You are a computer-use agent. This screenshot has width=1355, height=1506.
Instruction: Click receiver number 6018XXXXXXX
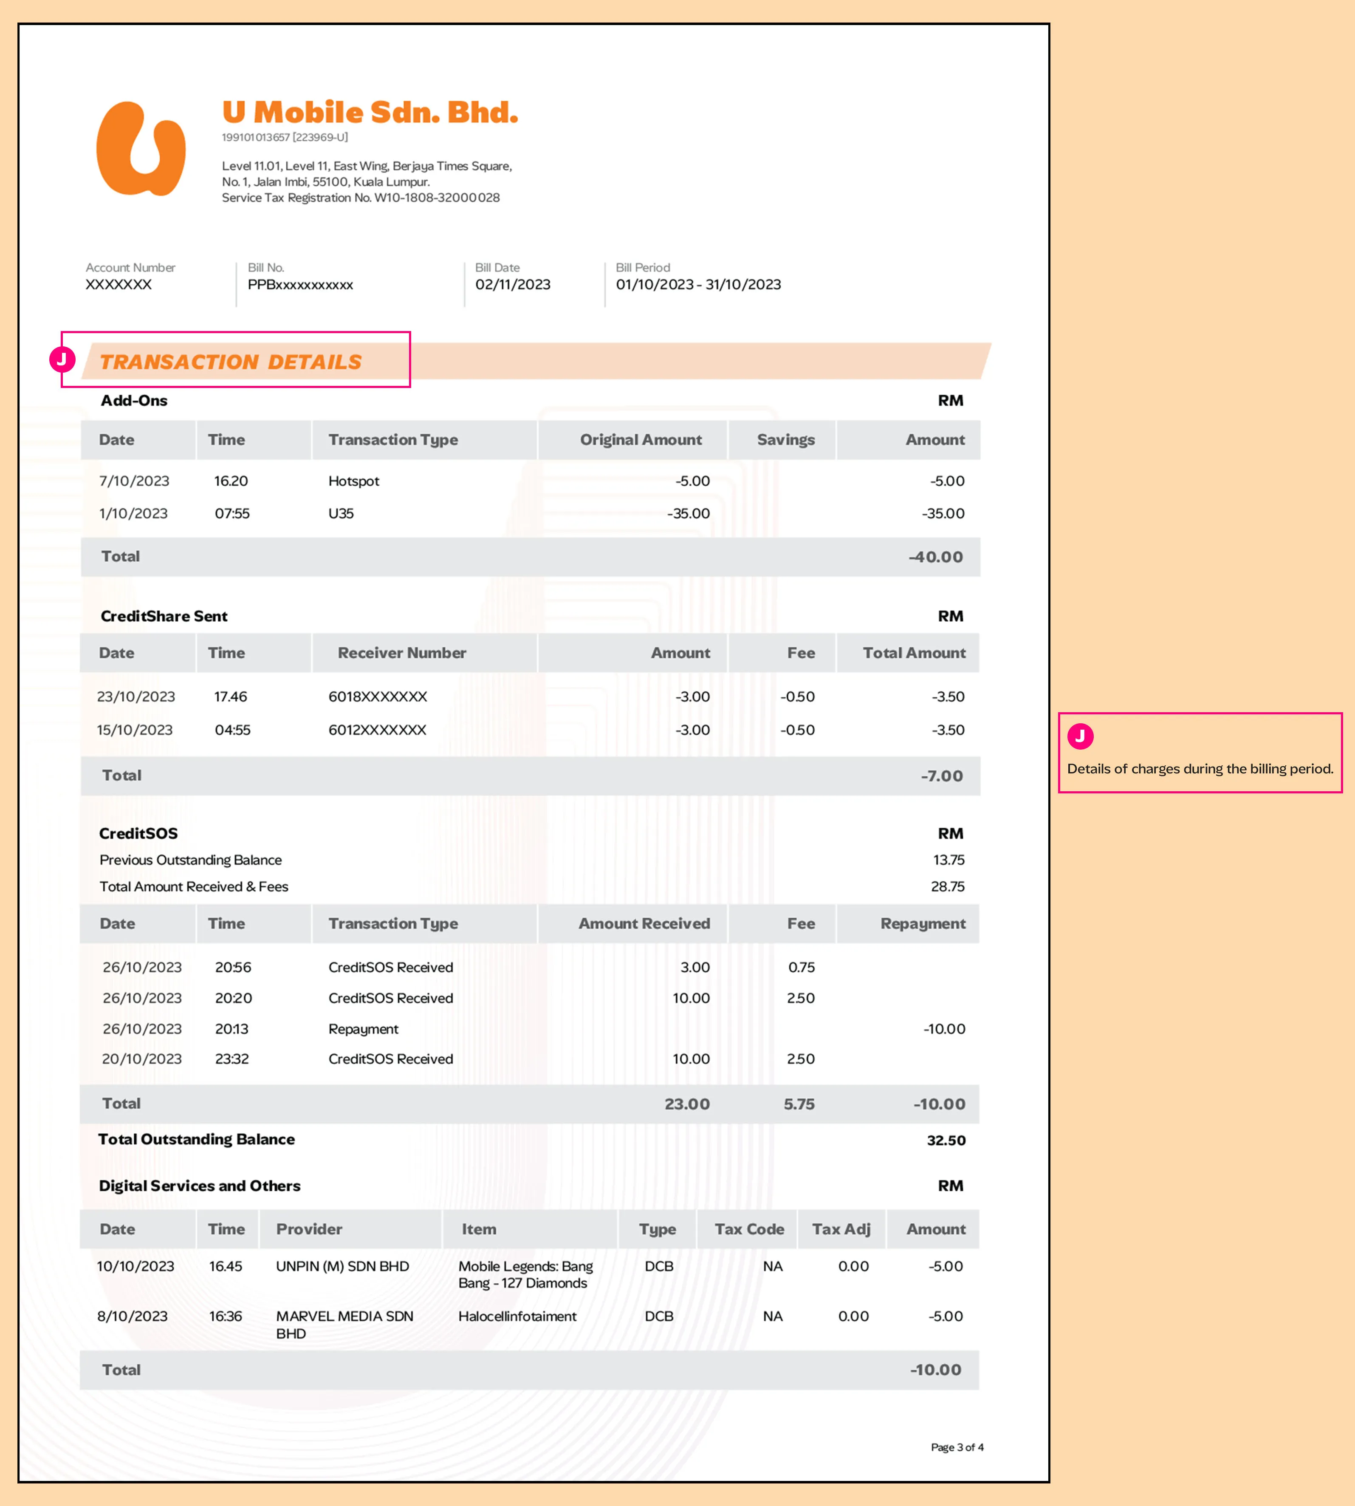378,697
